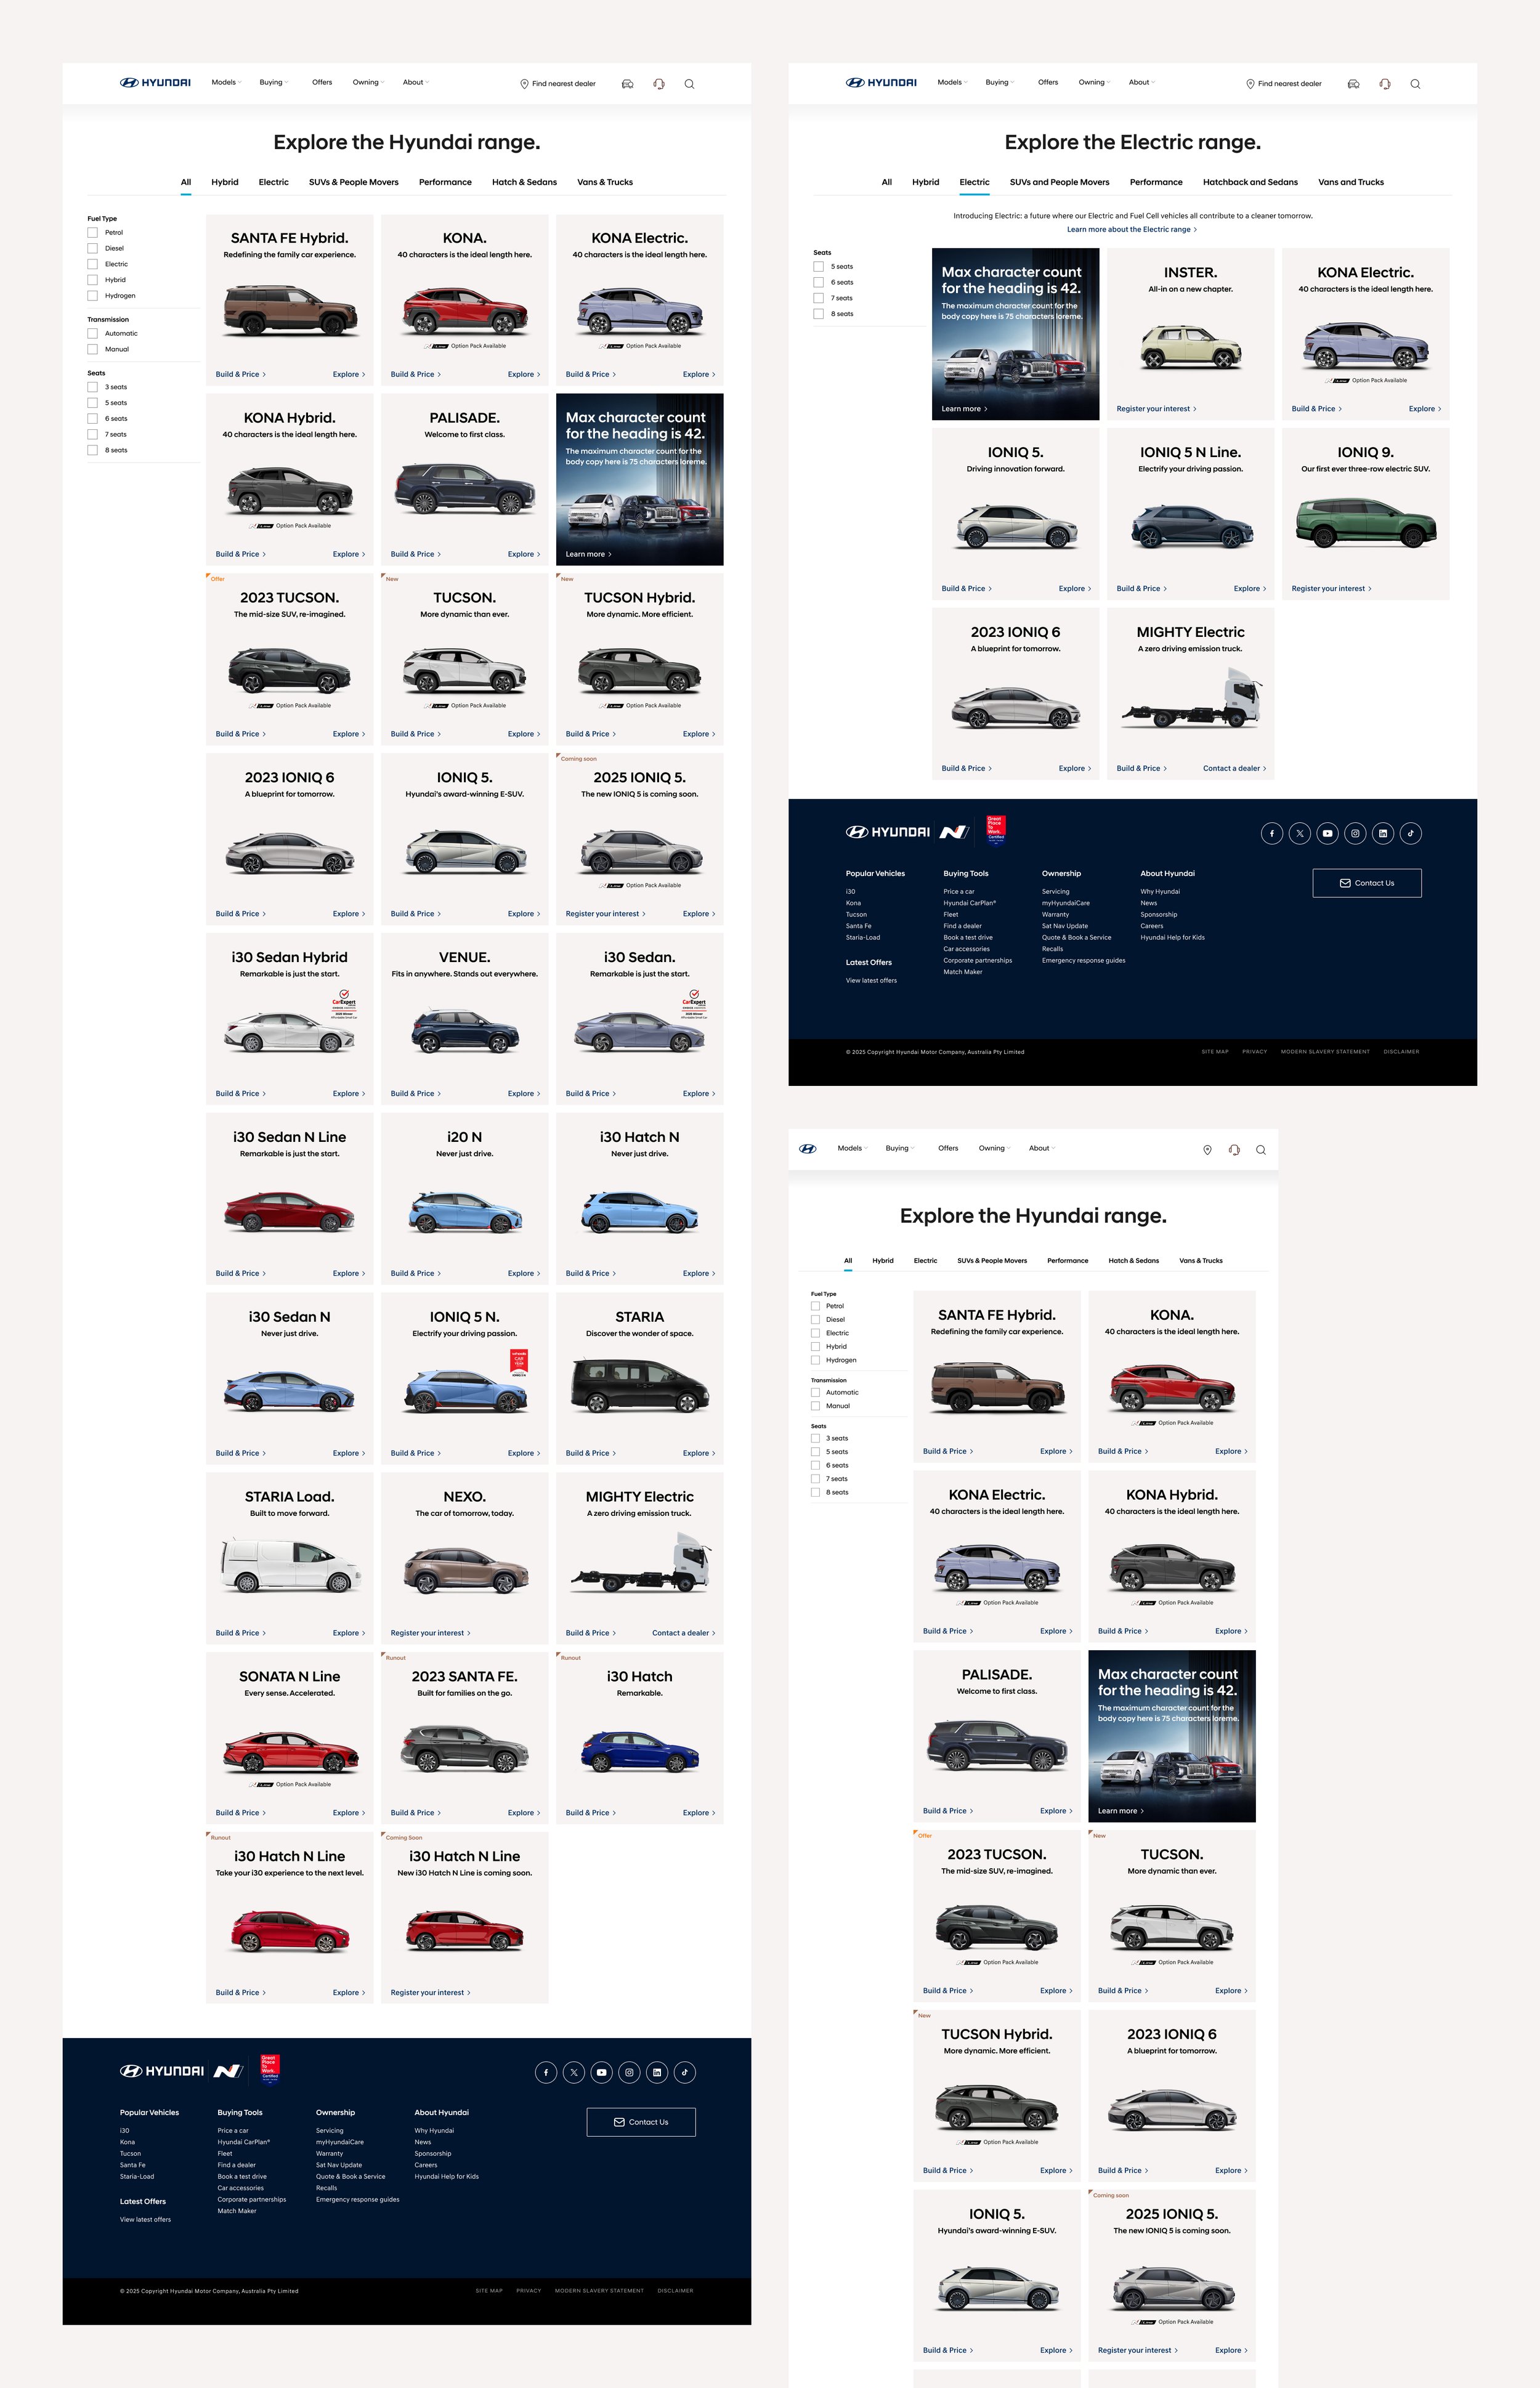Image resolution: width=1540 pixels, height=2388 pixels.
Task: Select SUVs & People Movers tab on wide page
Action: coord(354,182)
